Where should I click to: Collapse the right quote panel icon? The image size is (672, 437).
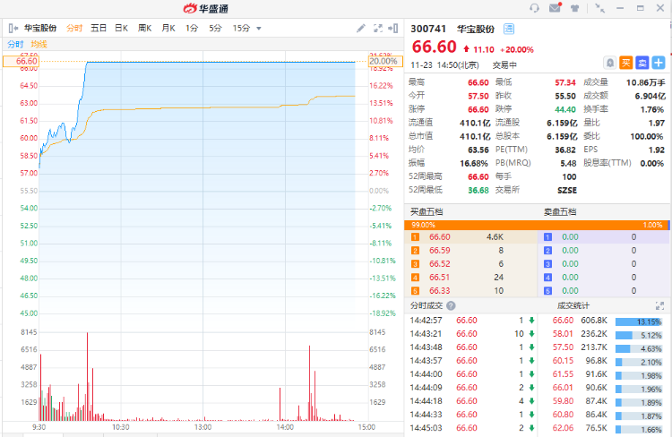[393, 29]
